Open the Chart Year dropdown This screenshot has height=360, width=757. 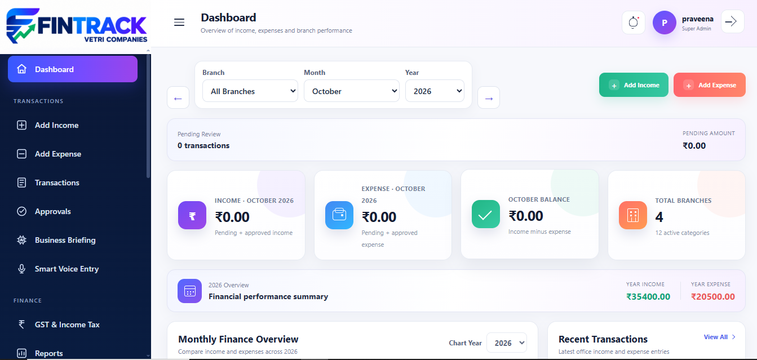tap(507, 343)
